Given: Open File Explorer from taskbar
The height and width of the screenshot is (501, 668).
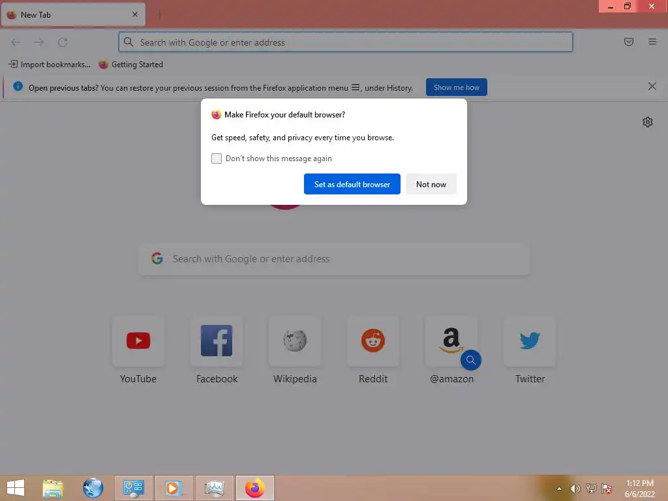Looking at the screenshot, I should 53,488.
